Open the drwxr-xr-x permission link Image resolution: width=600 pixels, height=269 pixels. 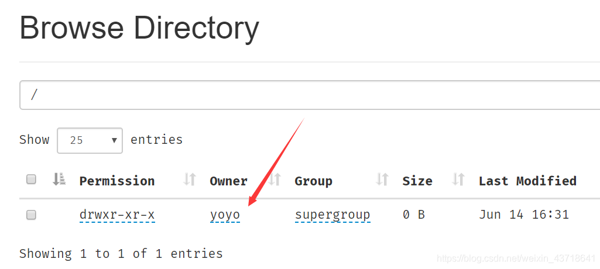(x=117, y=215)
